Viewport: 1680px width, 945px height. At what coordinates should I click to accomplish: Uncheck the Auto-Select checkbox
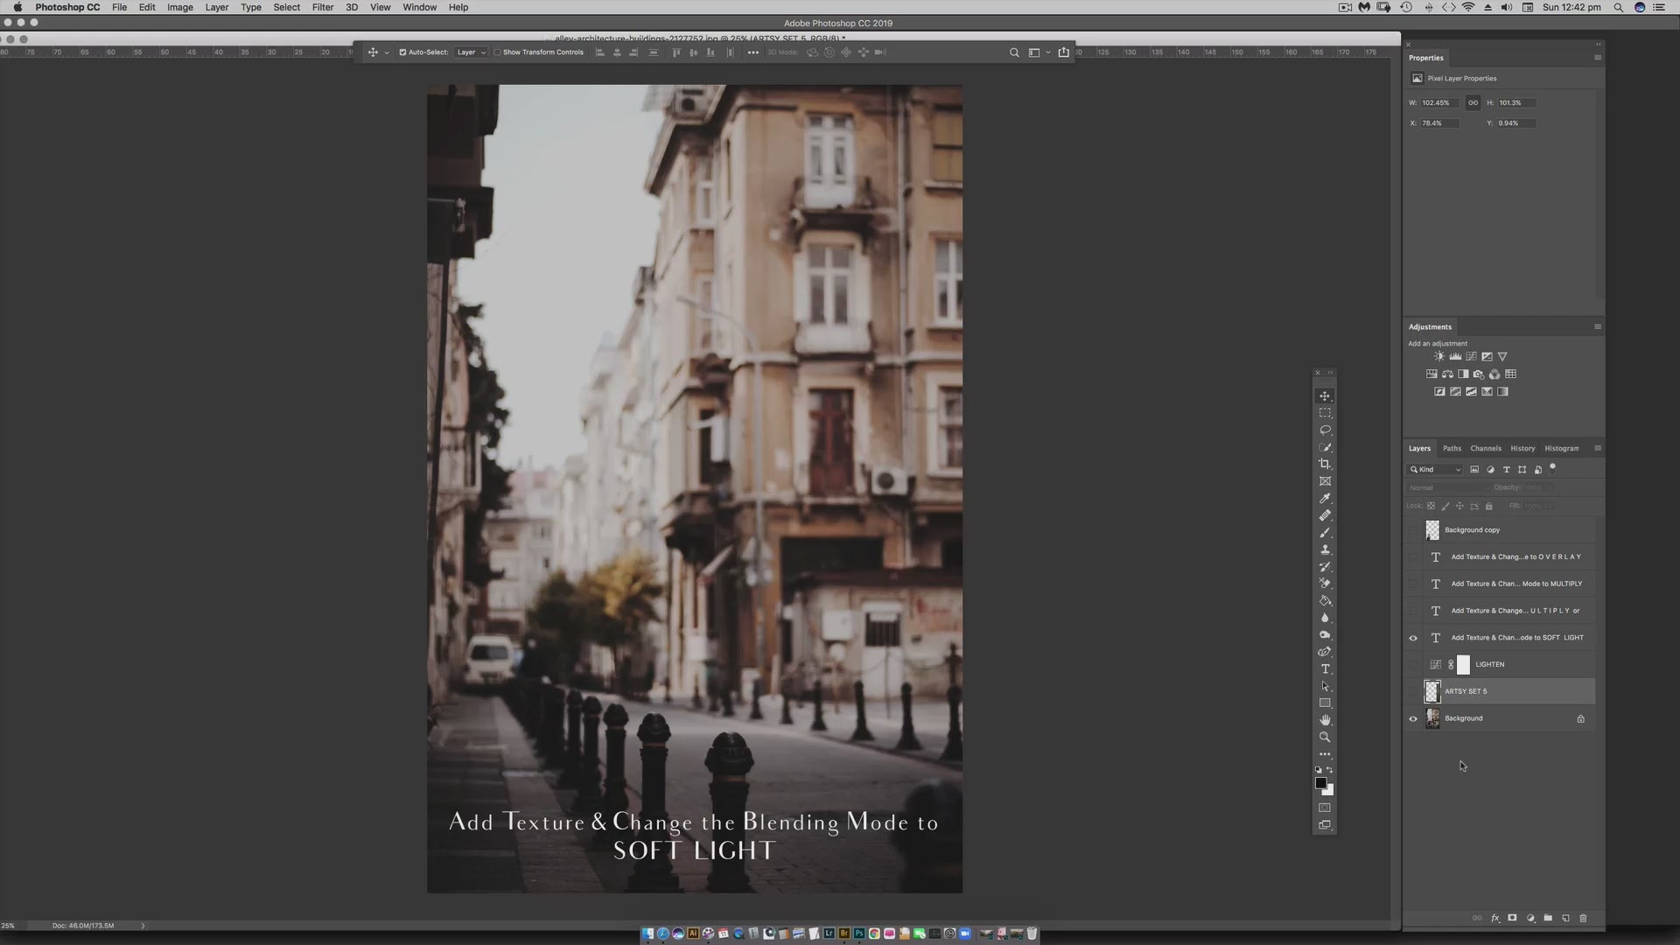pos(402,52)
